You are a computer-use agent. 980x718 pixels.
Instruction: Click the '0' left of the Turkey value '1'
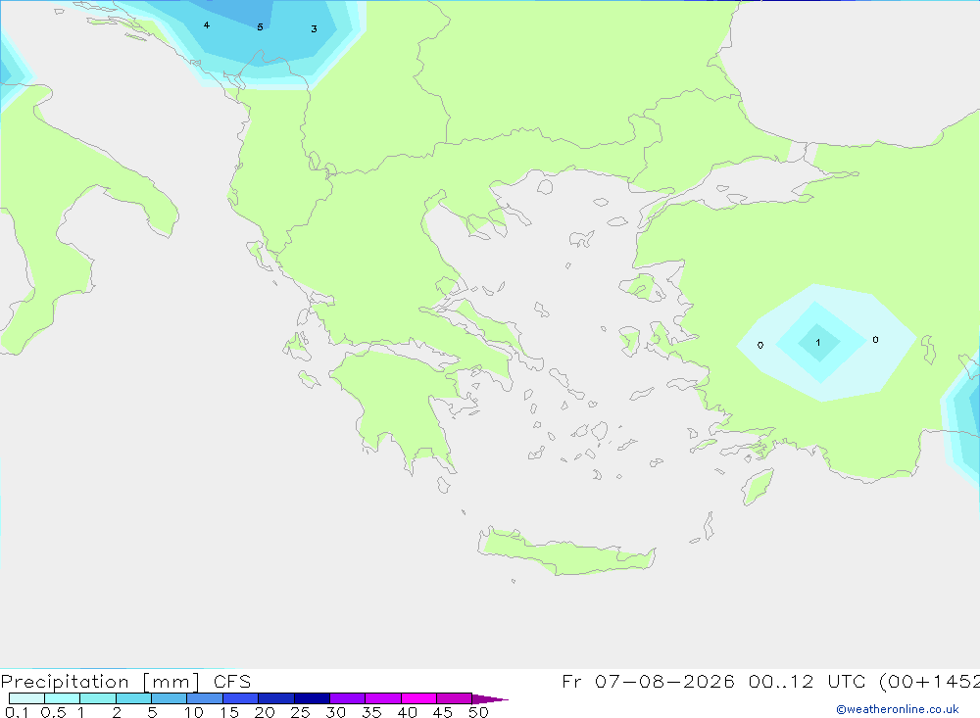coord(760,345)
